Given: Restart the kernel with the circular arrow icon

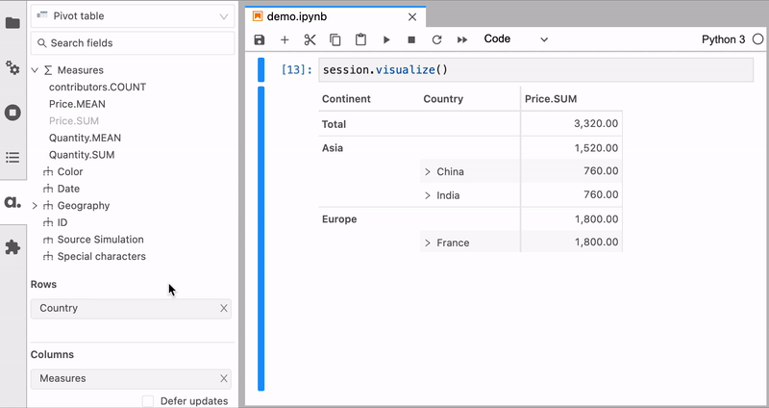Looking at the screenshot, I should click(x=436, y=39).
